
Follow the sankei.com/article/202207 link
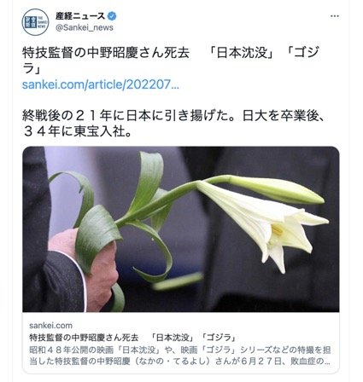(x=101, y=84)
